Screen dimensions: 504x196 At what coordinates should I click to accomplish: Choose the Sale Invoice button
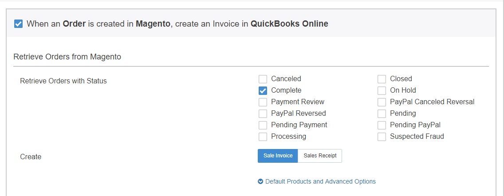278,156
